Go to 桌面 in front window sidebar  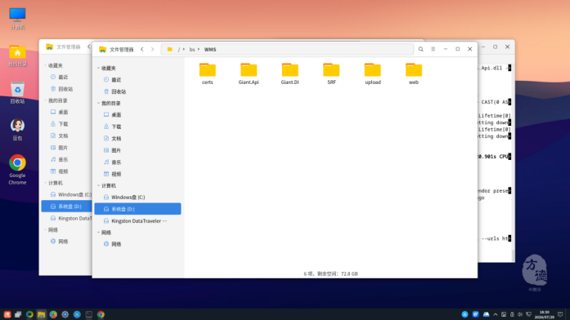tap(137, 114)
